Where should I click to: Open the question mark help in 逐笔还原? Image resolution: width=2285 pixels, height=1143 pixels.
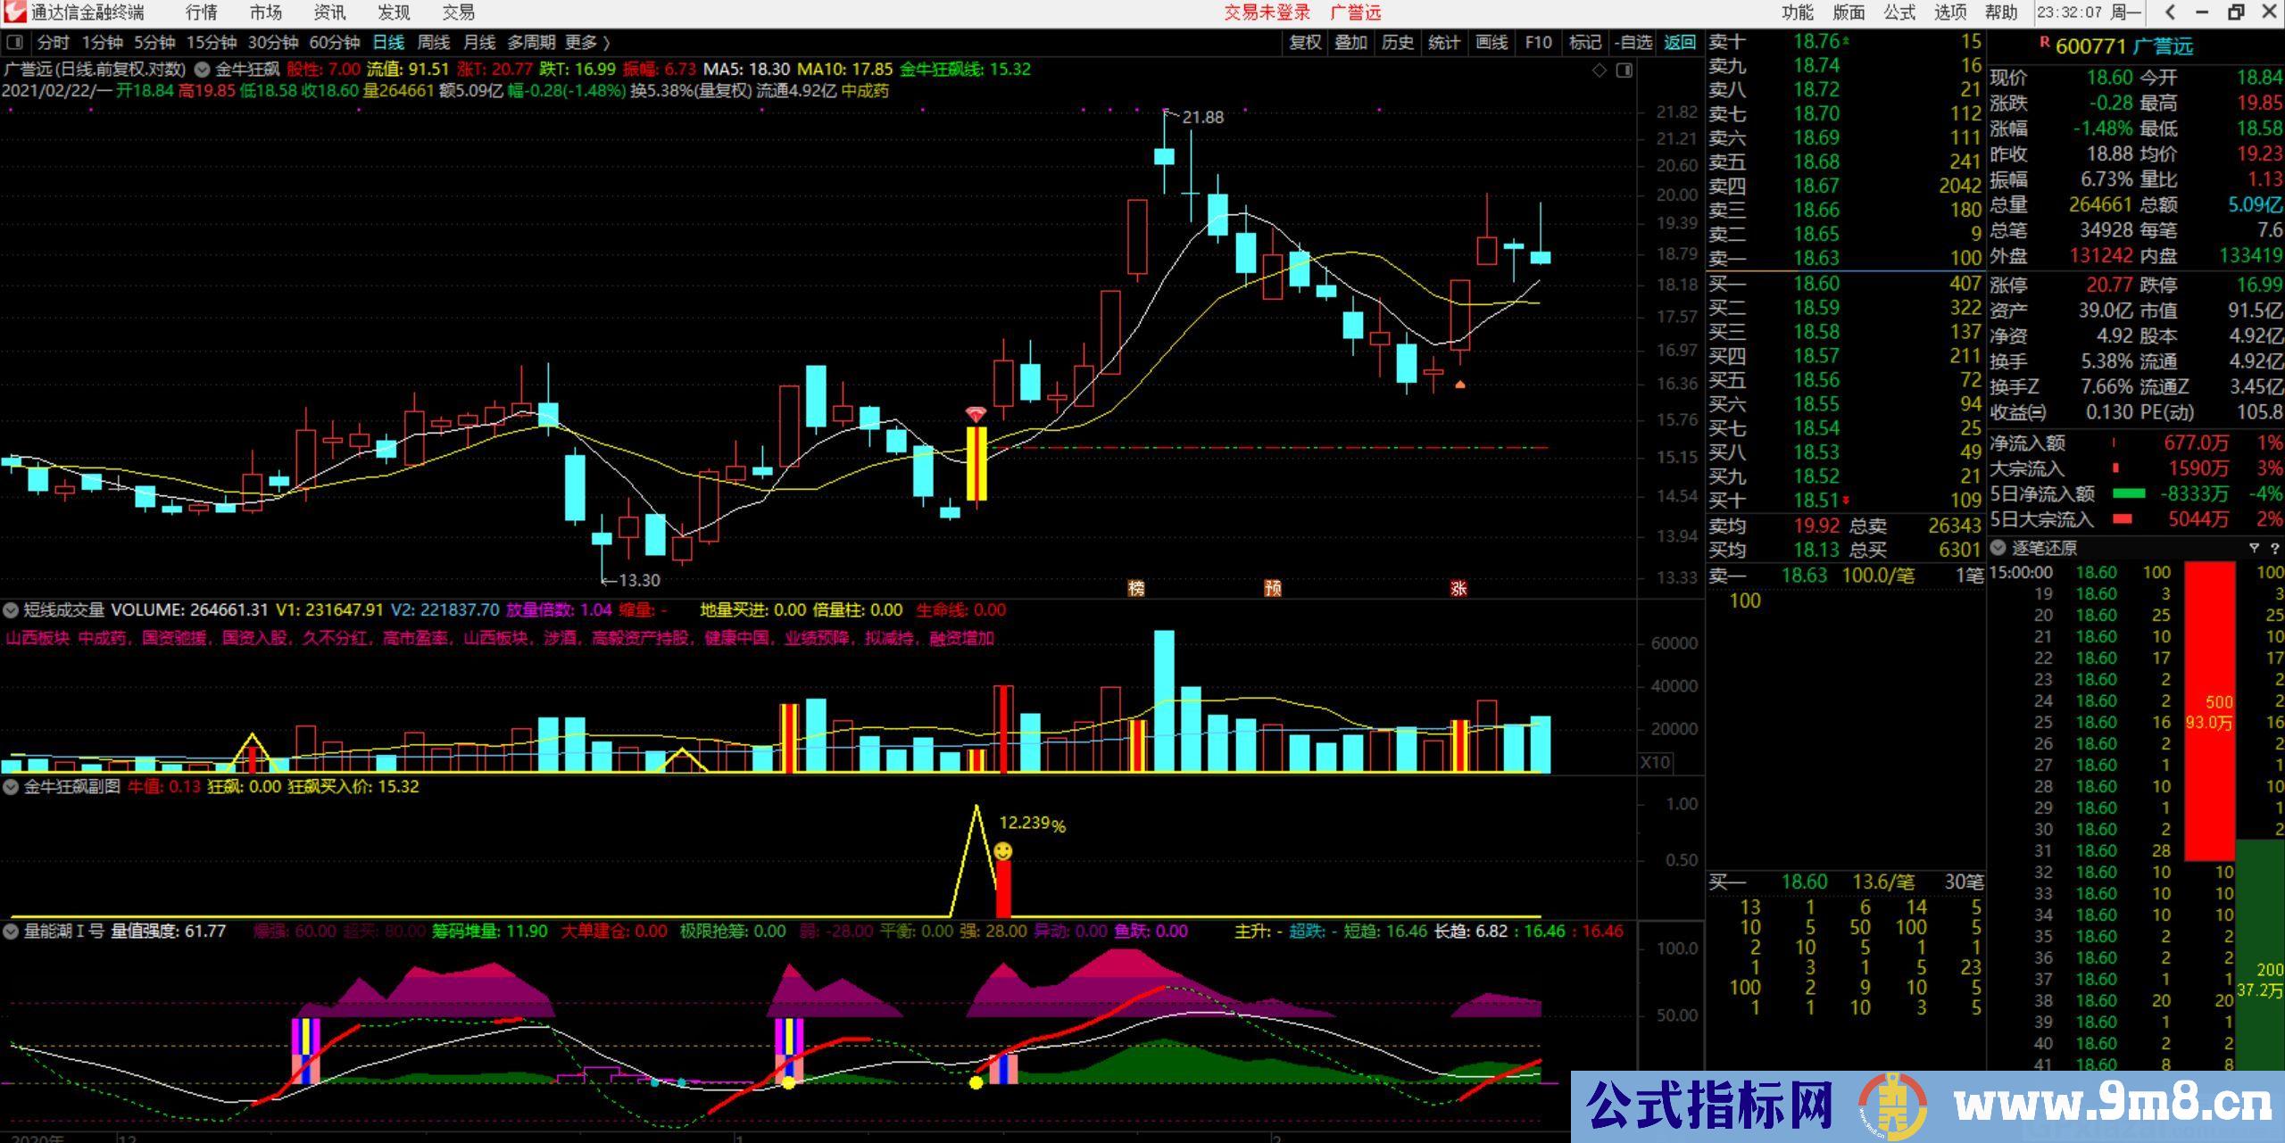click(2274, 548)
